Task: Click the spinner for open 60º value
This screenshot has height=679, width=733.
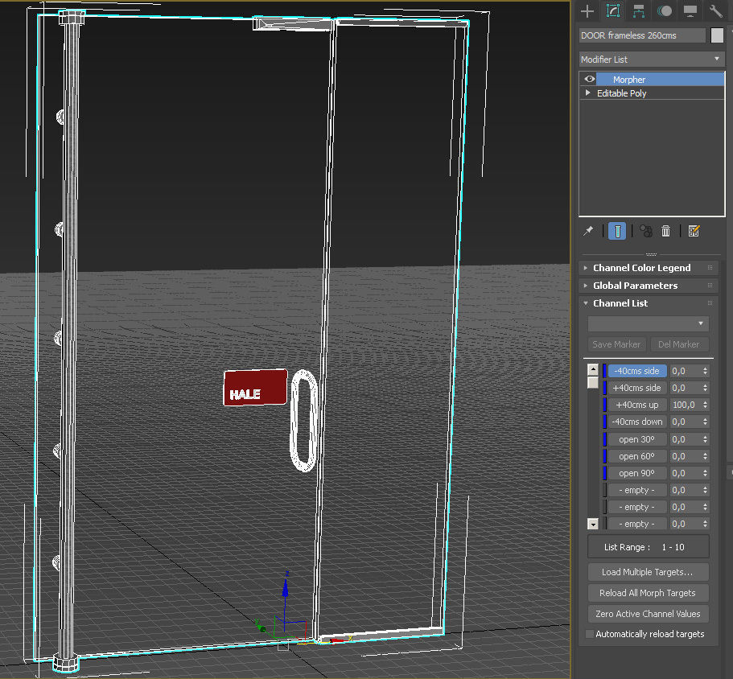Action: click(x=705, y=456)
